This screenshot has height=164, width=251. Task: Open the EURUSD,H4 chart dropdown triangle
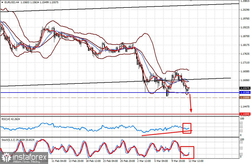click(2, 2)
